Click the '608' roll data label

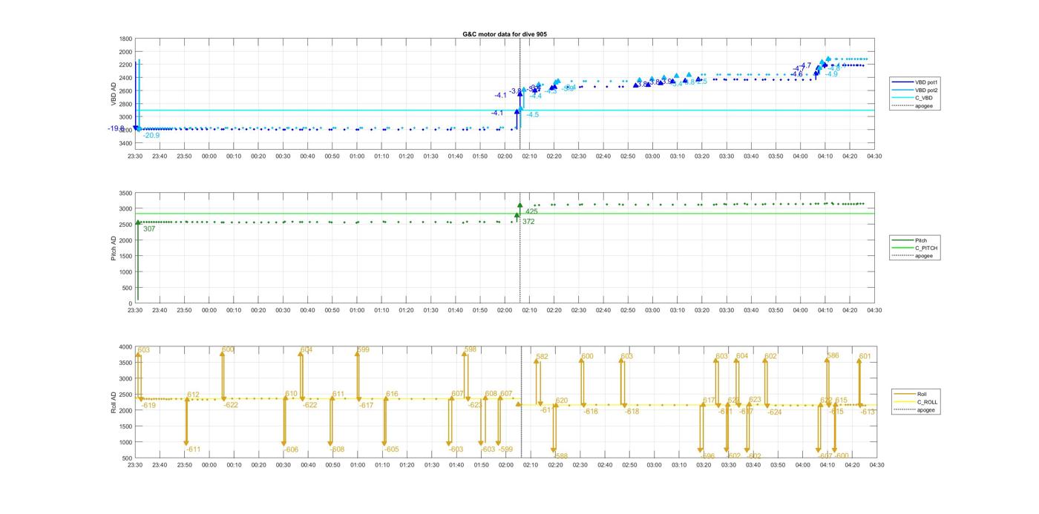[x=491, y=394]
